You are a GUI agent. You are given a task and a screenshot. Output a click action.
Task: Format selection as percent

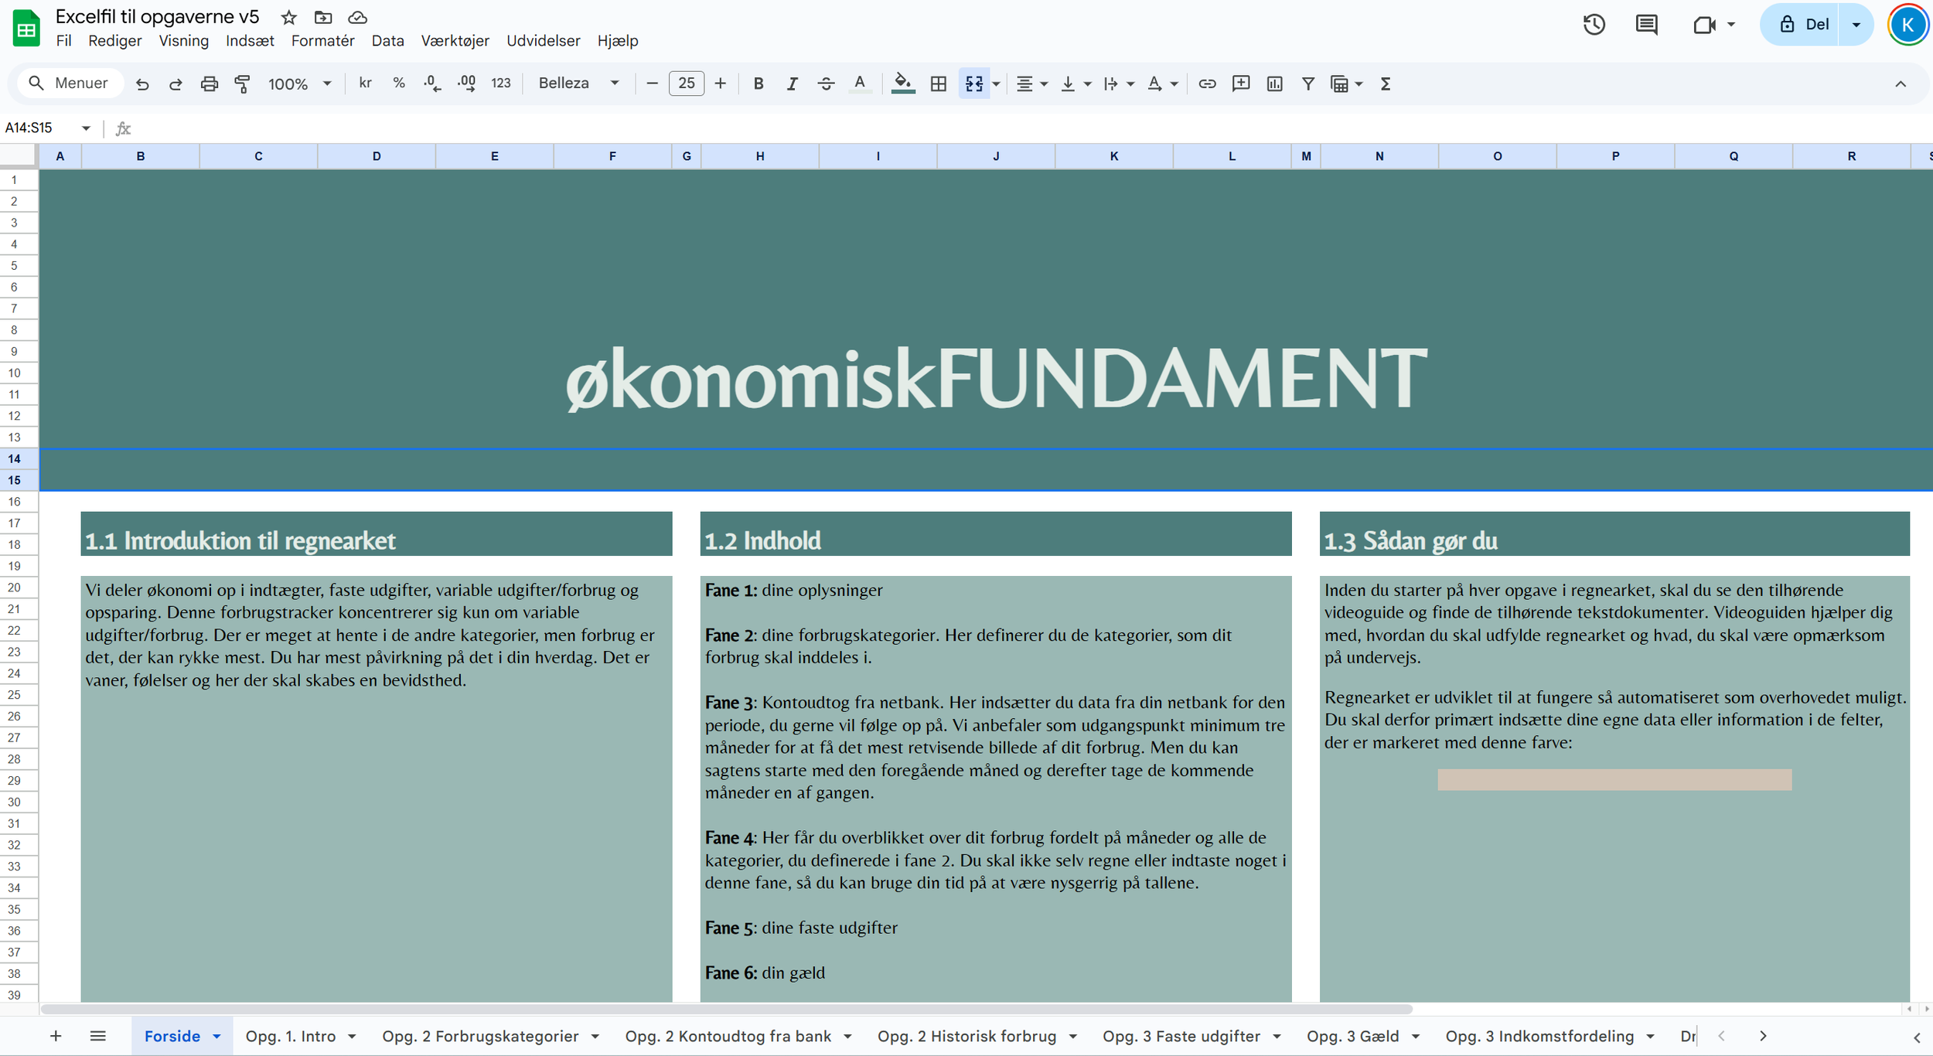(x=399, y=83)
